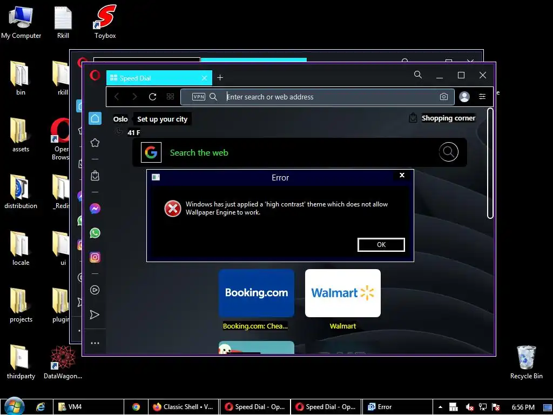
Task: Open the Windows Start button
Action: tap(14, 406)
